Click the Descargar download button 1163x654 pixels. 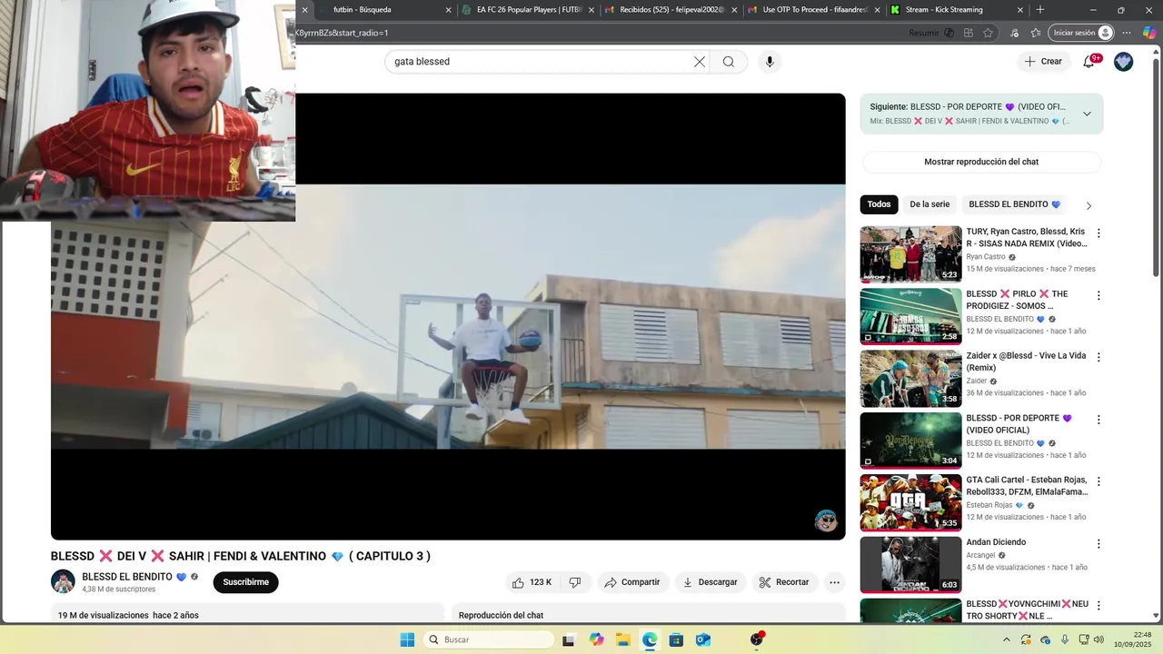pyautogui.click(x=711, y=582)
